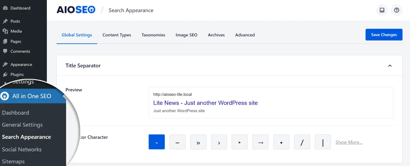Open AIOSEO Dashboard submenu item
Image resolution: width=410 pixels, height=166 pixels.
coord(16,113)
